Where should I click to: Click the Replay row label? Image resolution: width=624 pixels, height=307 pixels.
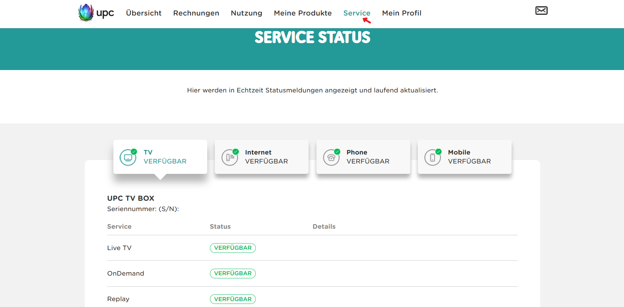click(118, 299)
